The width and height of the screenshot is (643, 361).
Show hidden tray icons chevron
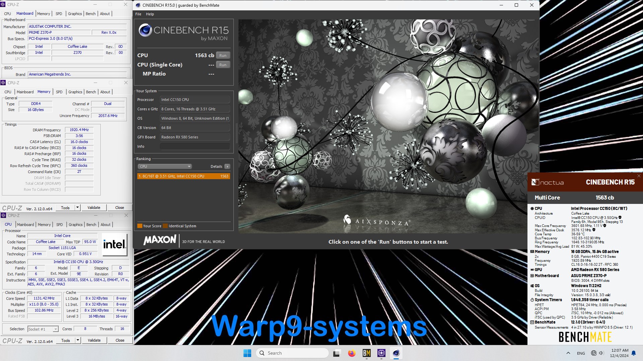point(568,353)
